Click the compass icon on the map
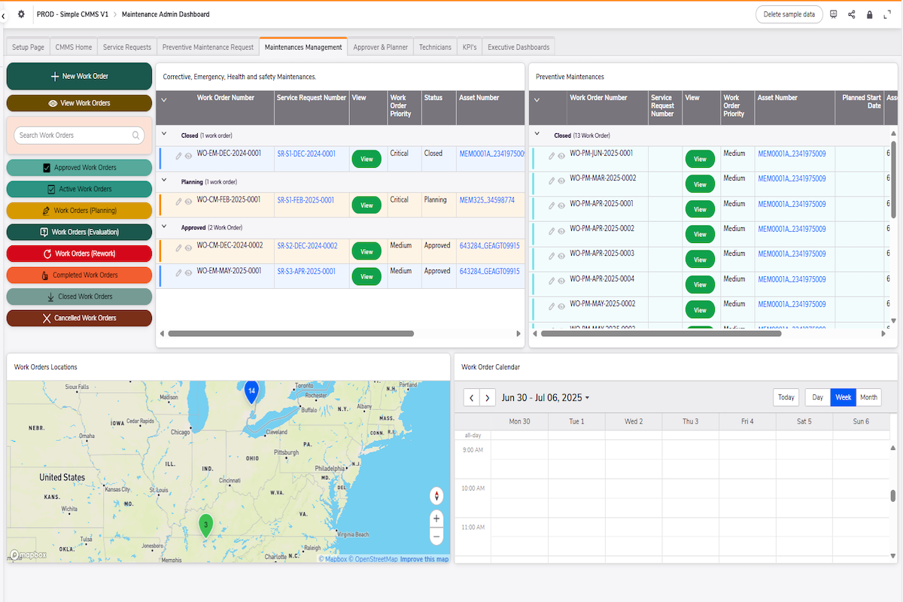 click(x=436, y=496)
